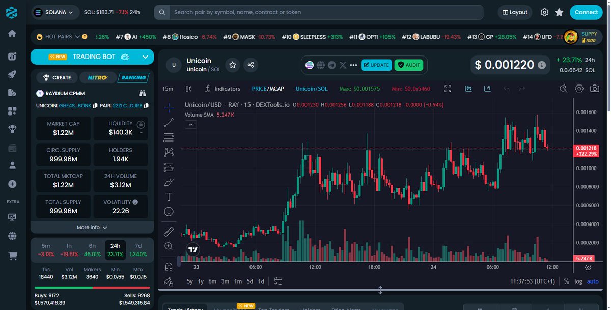The width and height of the screenshot is (611, 310).
Task: Select the 1h change tab
Action: coord(69,250)
